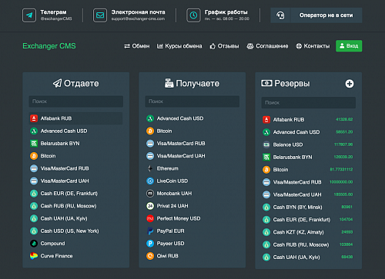Select Cash EUR (DE, Frankfurt) in Отдаете
Viewport: 385px width, 279px height.
(x=75, y=194)
